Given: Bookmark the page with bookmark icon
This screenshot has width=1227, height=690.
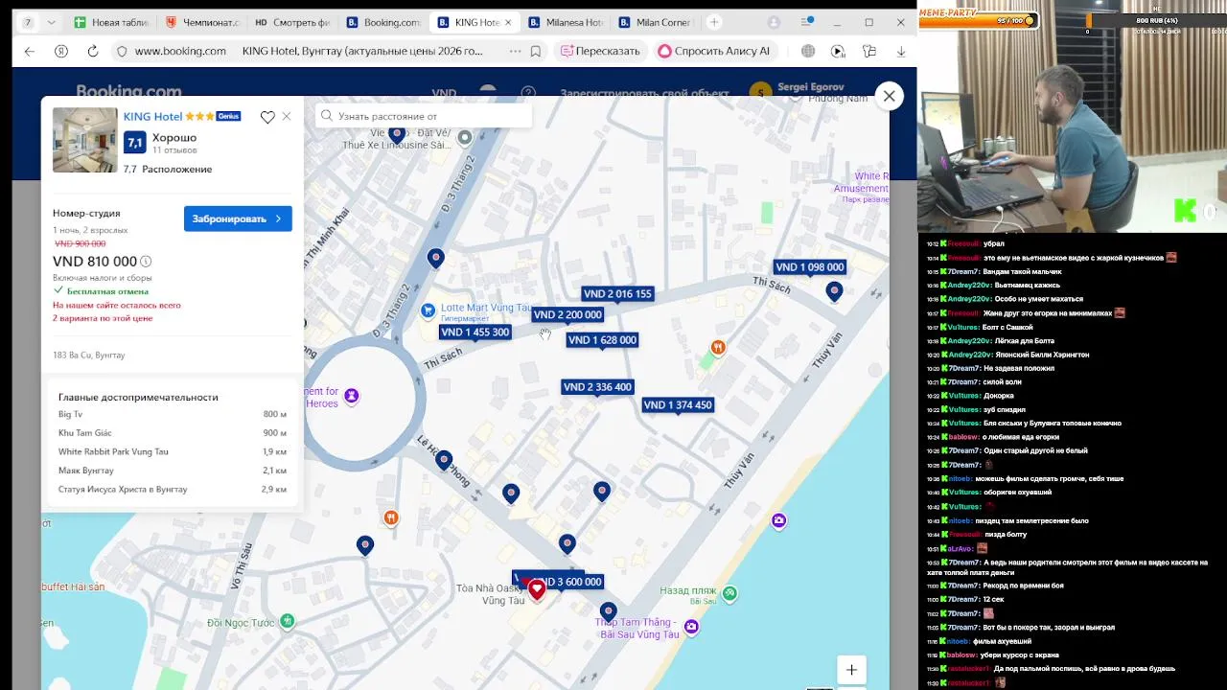Looking at the screenshot, I should [x=536, y=51].
